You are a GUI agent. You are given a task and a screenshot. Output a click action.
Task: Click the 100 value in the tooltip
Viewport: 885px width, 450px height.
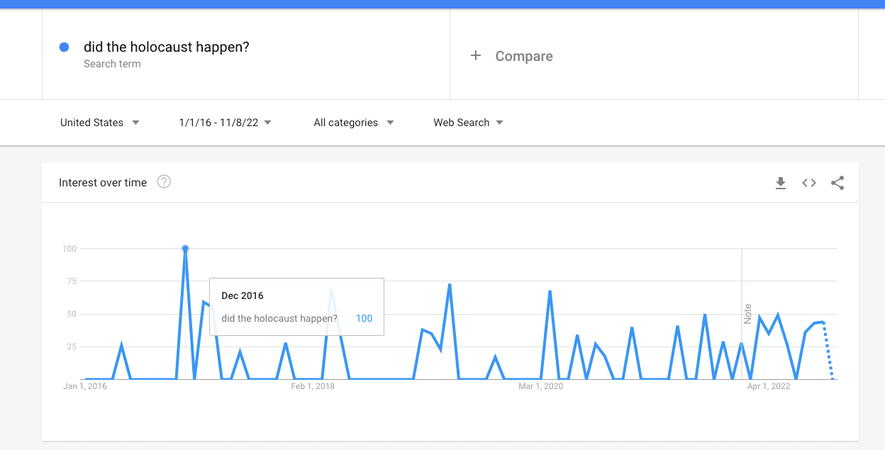tap(364, 318)
